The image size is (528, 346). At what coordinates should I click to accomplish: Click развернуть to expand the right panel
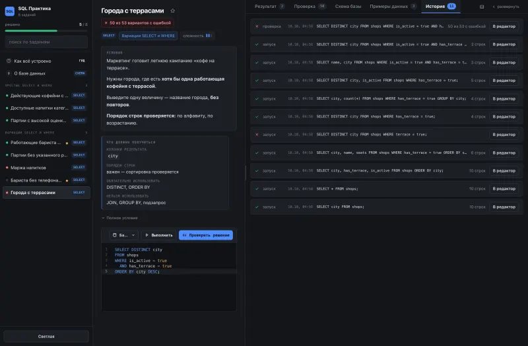coord(506,7)
